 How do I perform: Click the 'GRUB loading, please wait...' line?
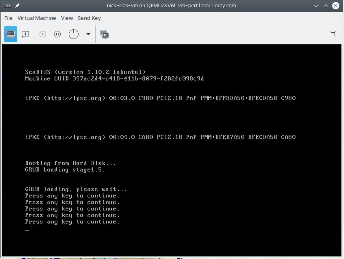(76, 189)
